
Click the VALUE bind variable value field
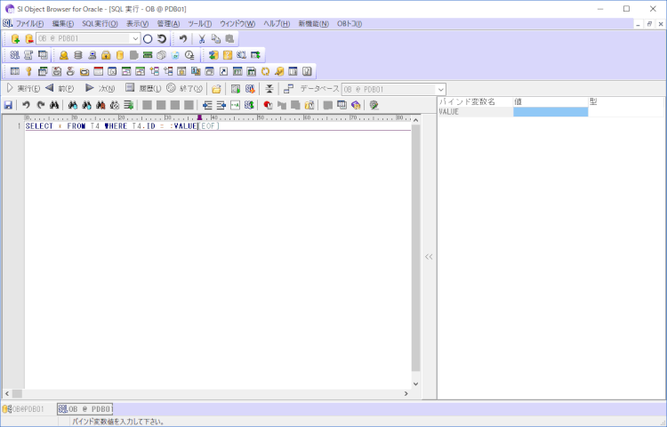click(550, 112)
